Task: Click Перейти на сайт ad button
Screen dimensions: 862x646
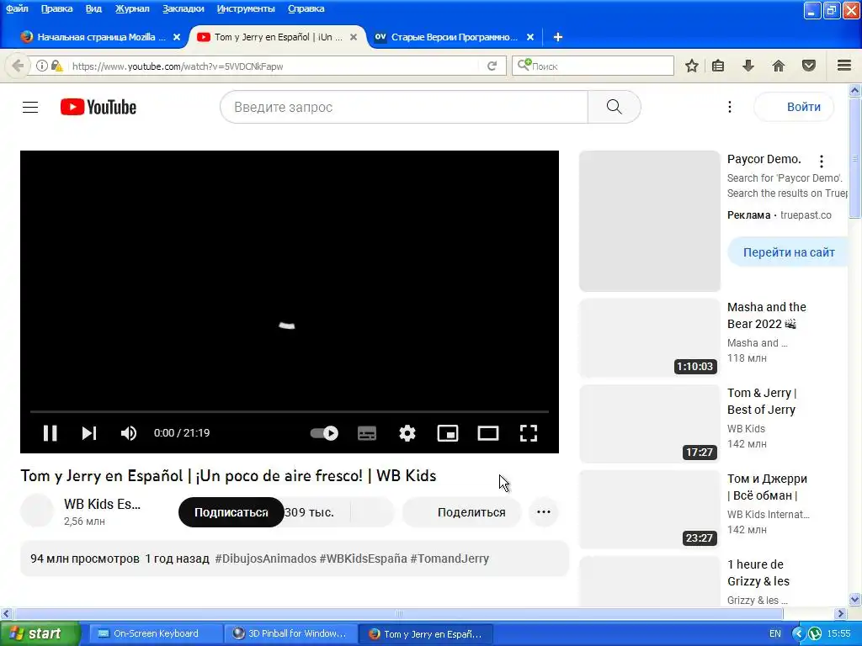Action: tap(788, 252)
